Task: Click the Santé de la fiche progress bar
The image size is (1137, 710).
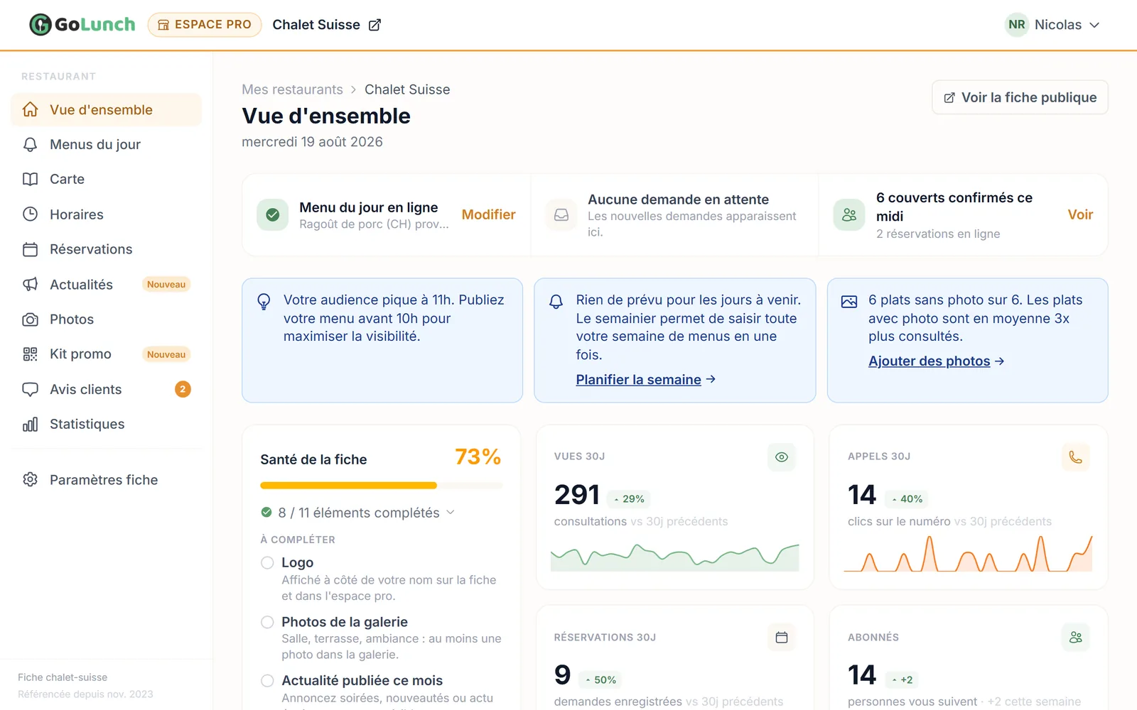Action: coord(382,486)
